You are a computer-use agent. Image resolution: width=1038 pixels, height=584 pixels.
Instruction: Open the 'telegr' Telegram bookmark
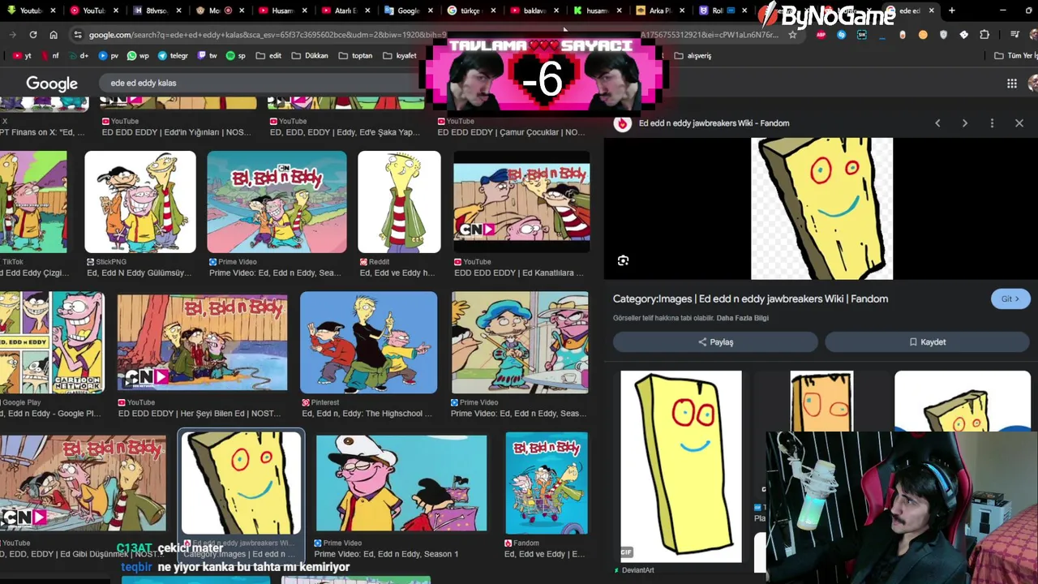tap(173, 56)
